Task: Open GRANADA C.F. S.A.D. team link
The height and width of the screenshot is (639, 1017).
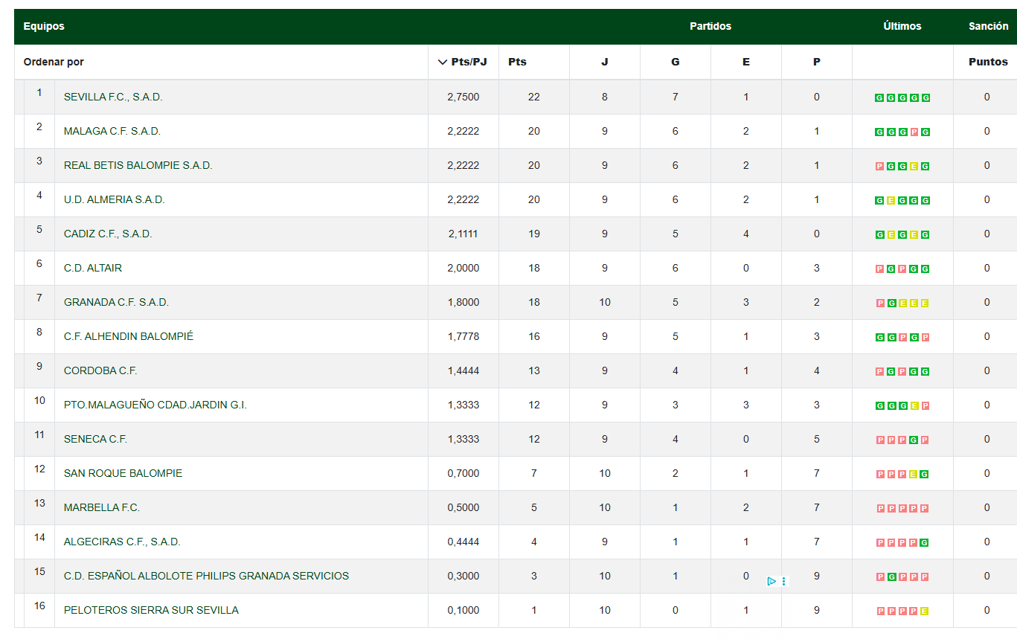Action: [x=116, y=302]
